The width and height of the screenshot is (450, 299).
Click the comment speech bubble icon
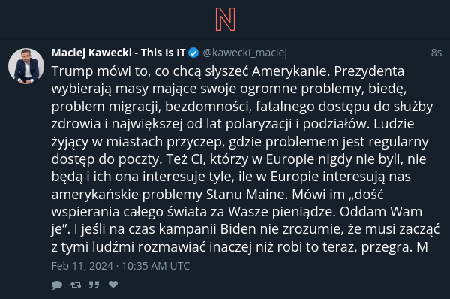[57, 285]
